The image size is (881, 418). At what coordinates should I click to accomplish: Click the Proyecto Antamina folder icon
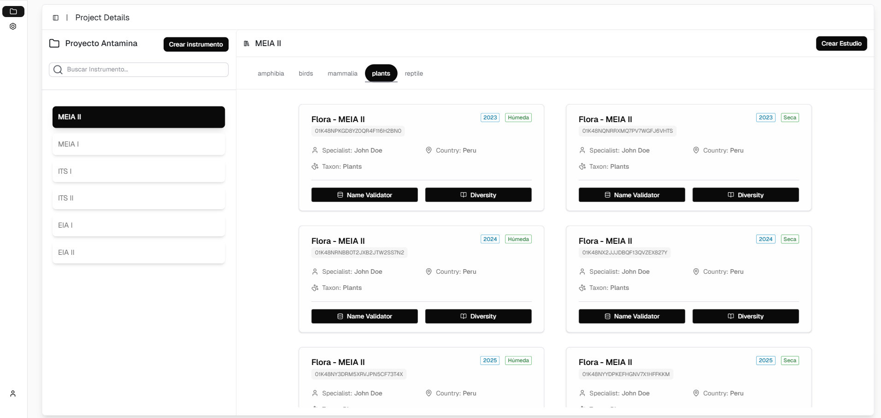click(x=54, y=43)
